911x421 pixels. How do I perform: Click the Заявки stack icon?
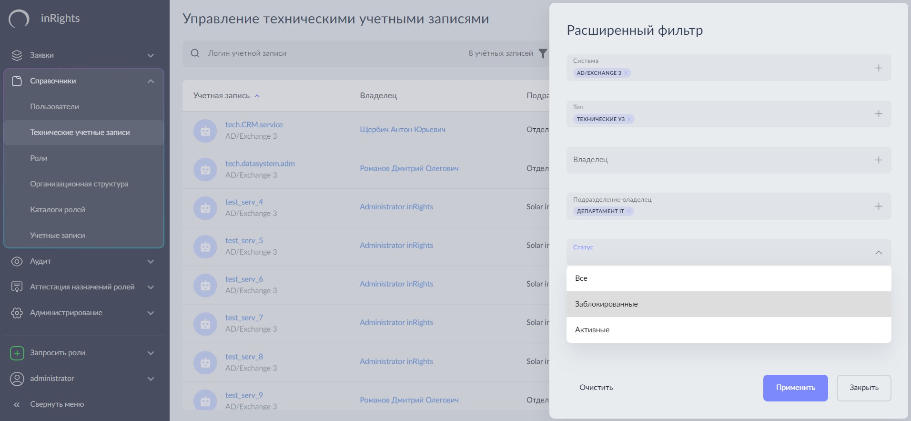[17, 55]
